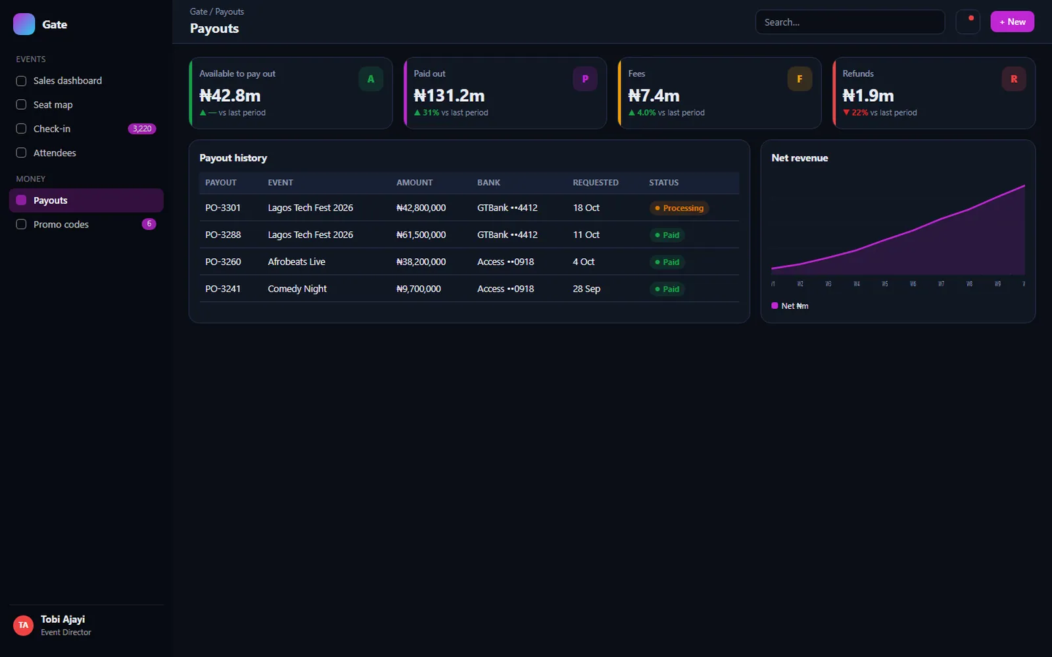The height and width of the screenshot is (657, 1052).
Task: Open the Attendees page
Action: 86,153
